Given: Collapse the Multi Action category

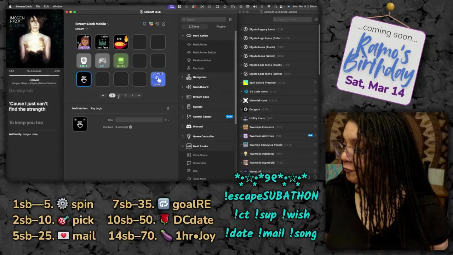Looking at the screenshot, I should click(x=183, y=36).
